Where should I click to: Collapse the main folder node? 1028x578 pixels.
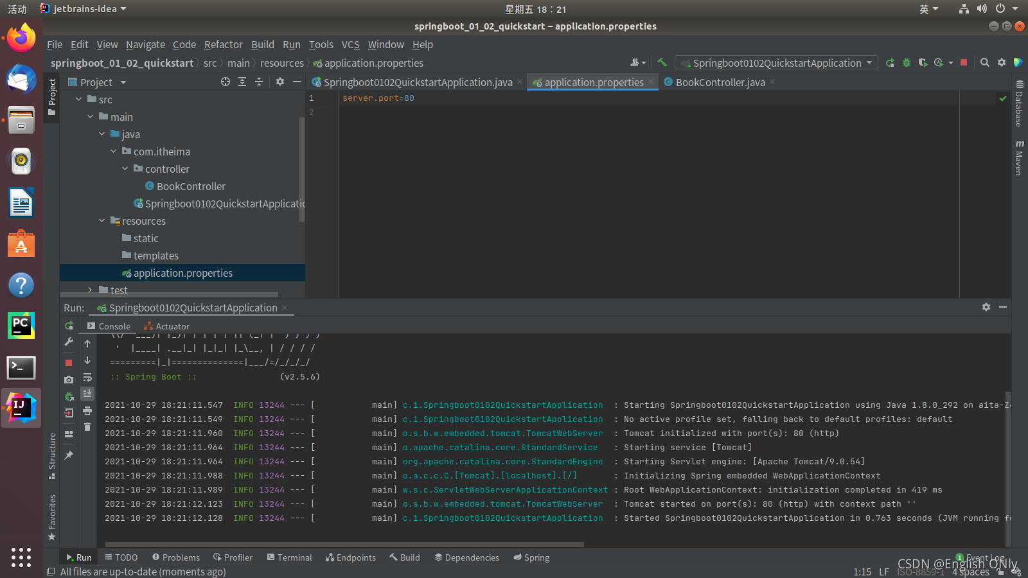pos(91,116)
